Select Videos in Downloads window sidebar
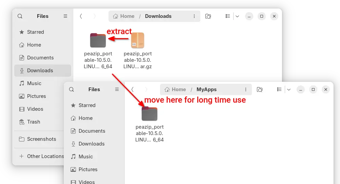 point(39,109)
